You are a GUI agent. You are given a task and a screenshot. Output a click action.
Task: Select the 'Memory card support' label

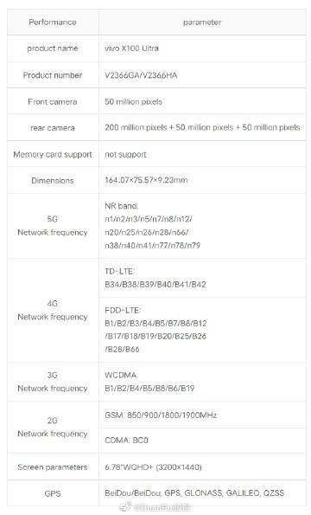pyautogui.click(x=53, y=154)
